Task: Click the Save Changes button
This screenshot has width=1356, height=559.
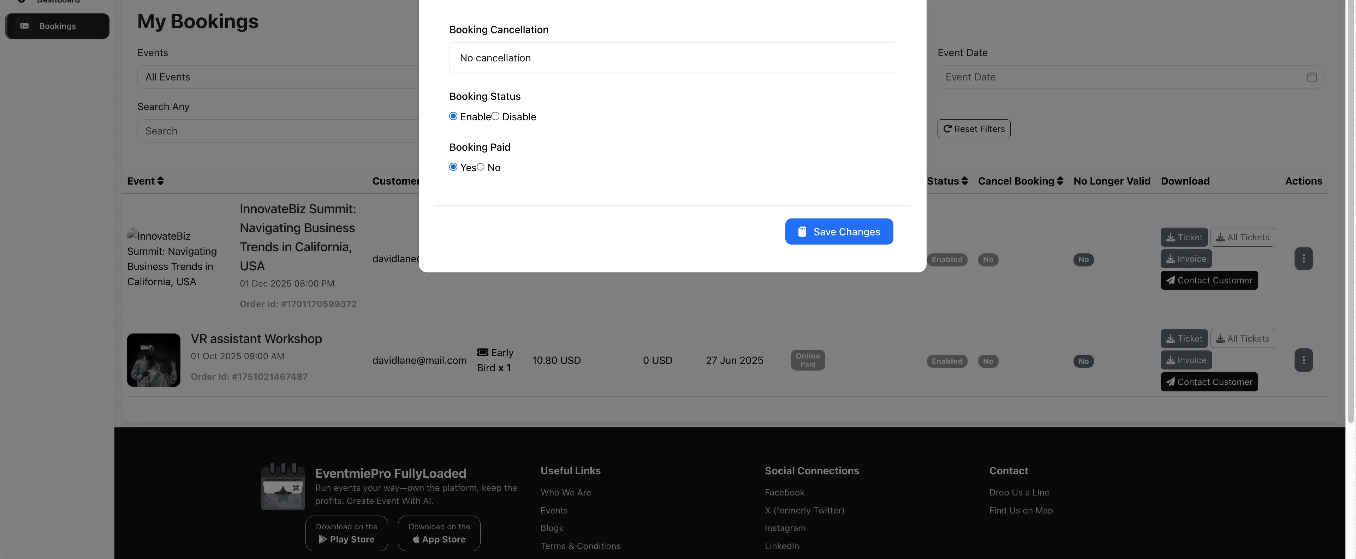Action: click(839, 232)
